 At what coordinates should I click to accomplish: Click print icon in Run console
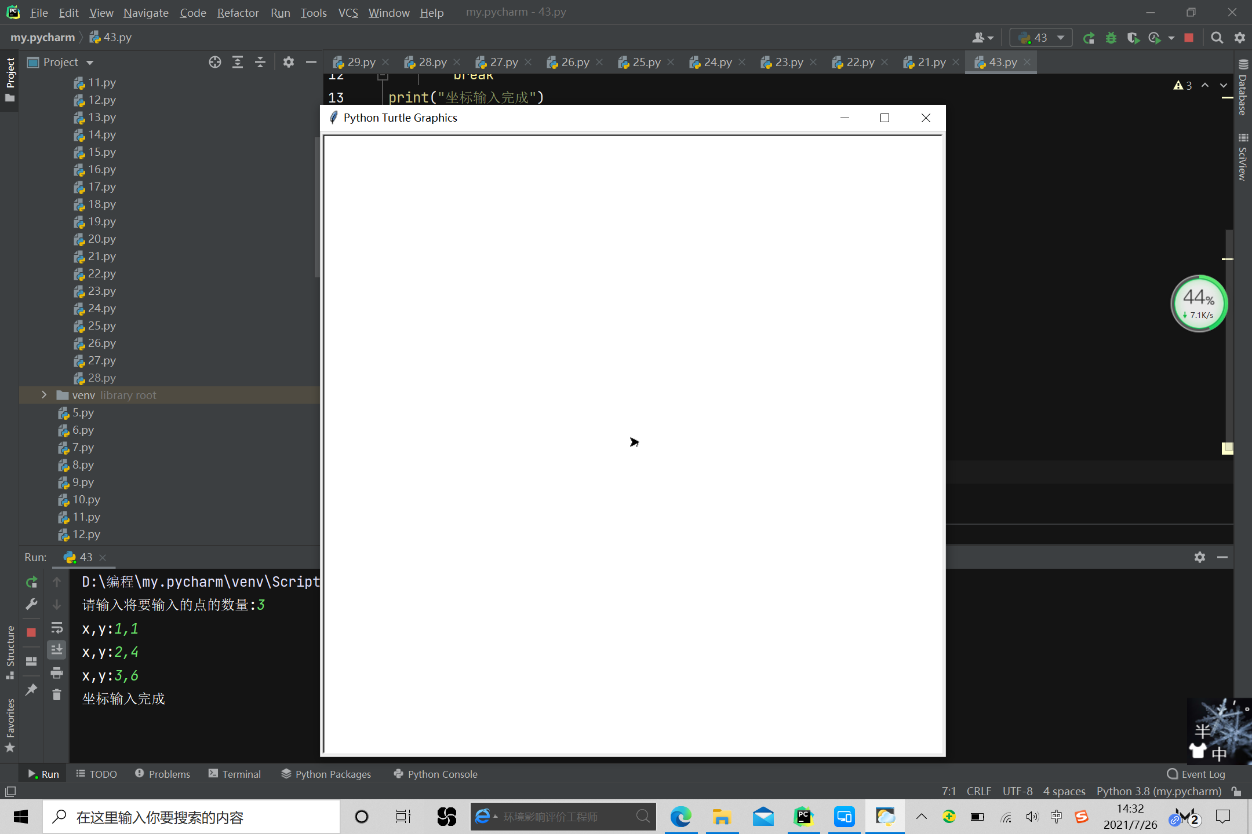57,672
